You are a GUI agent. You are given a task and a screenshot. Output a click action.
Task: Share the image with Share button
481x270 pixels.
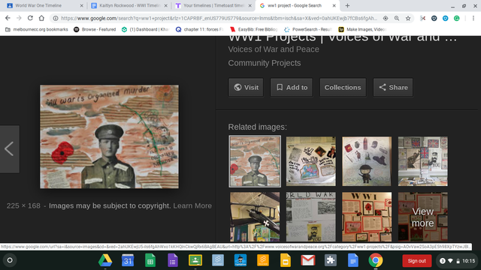coord(393,87)
